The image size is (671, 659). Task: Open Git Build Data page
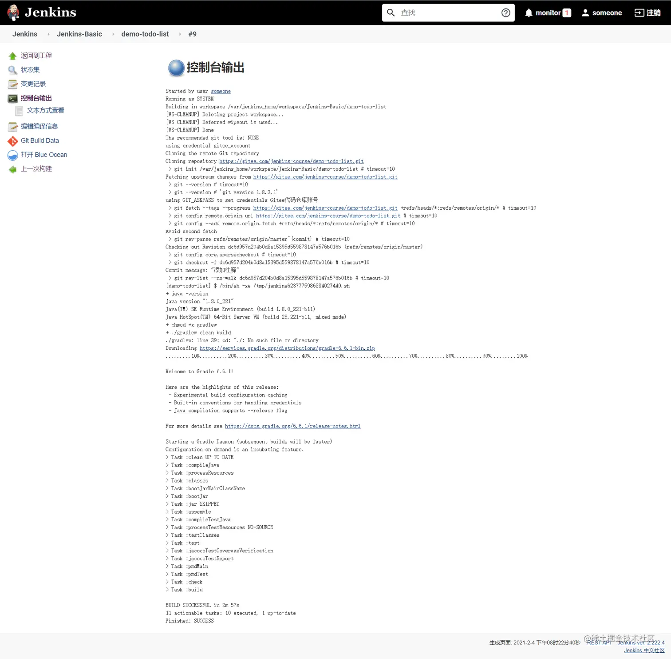pyautogui.click(x=40, y=140)
